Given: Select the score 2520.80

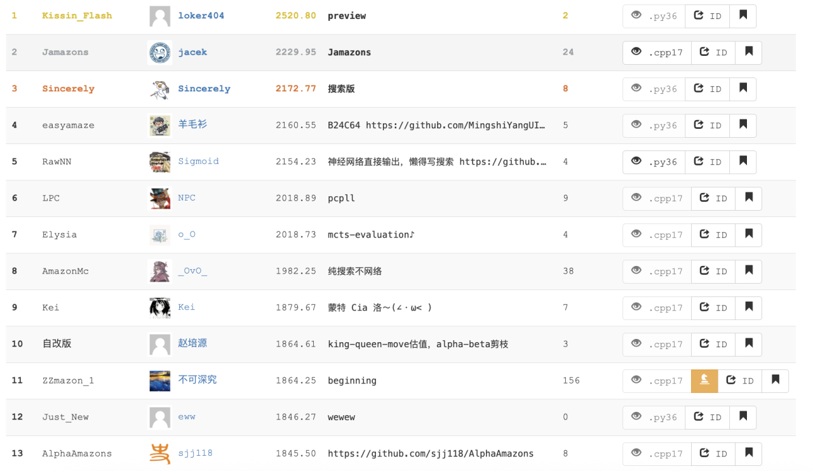Looking at the screenshot, I should [x=296, y=16].
